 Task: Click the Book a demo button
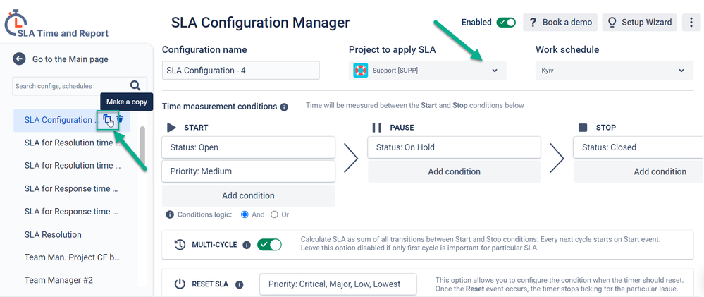pyautogui.click(x=560, y=22)
